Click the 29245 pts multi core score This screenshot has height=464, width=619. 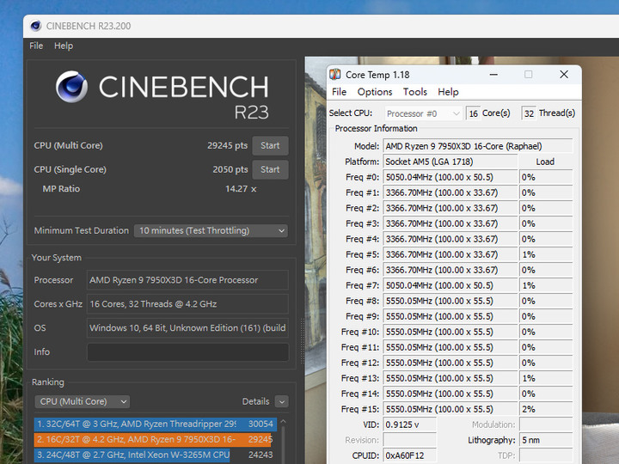(x=227, y=145)
